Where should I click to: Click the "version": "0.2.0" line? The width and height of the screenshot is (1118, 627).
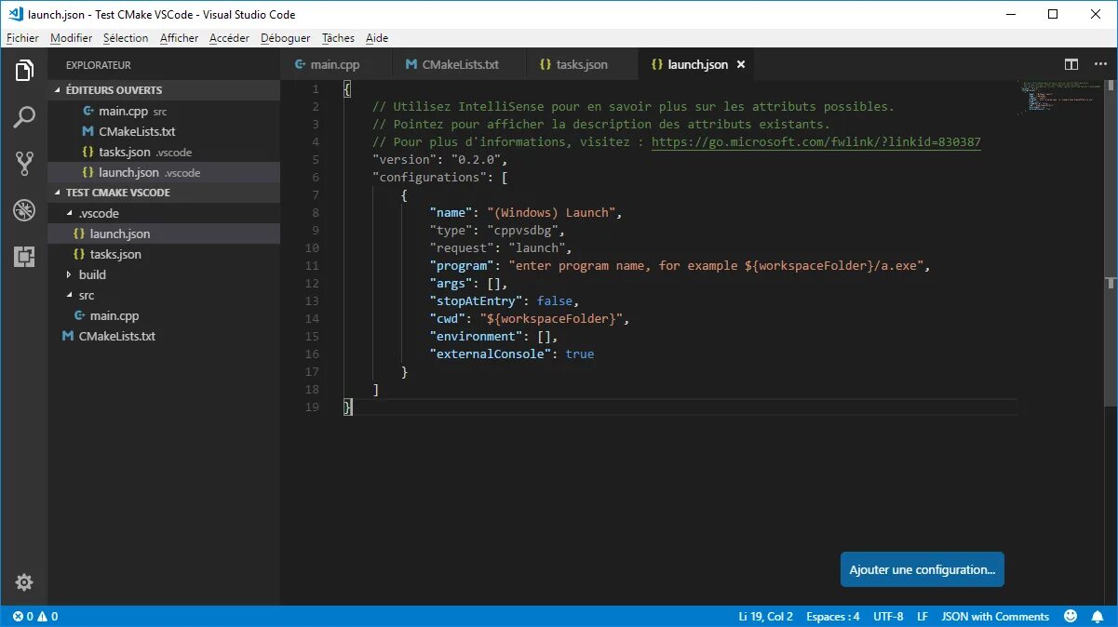coord(439,159)
